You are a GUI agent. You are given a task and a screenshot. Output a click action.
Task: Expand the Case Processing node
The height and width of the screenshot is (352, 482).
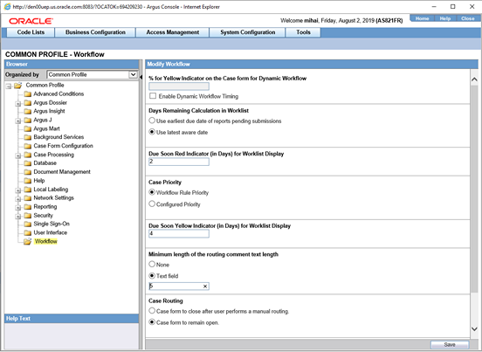coord(18,155)
